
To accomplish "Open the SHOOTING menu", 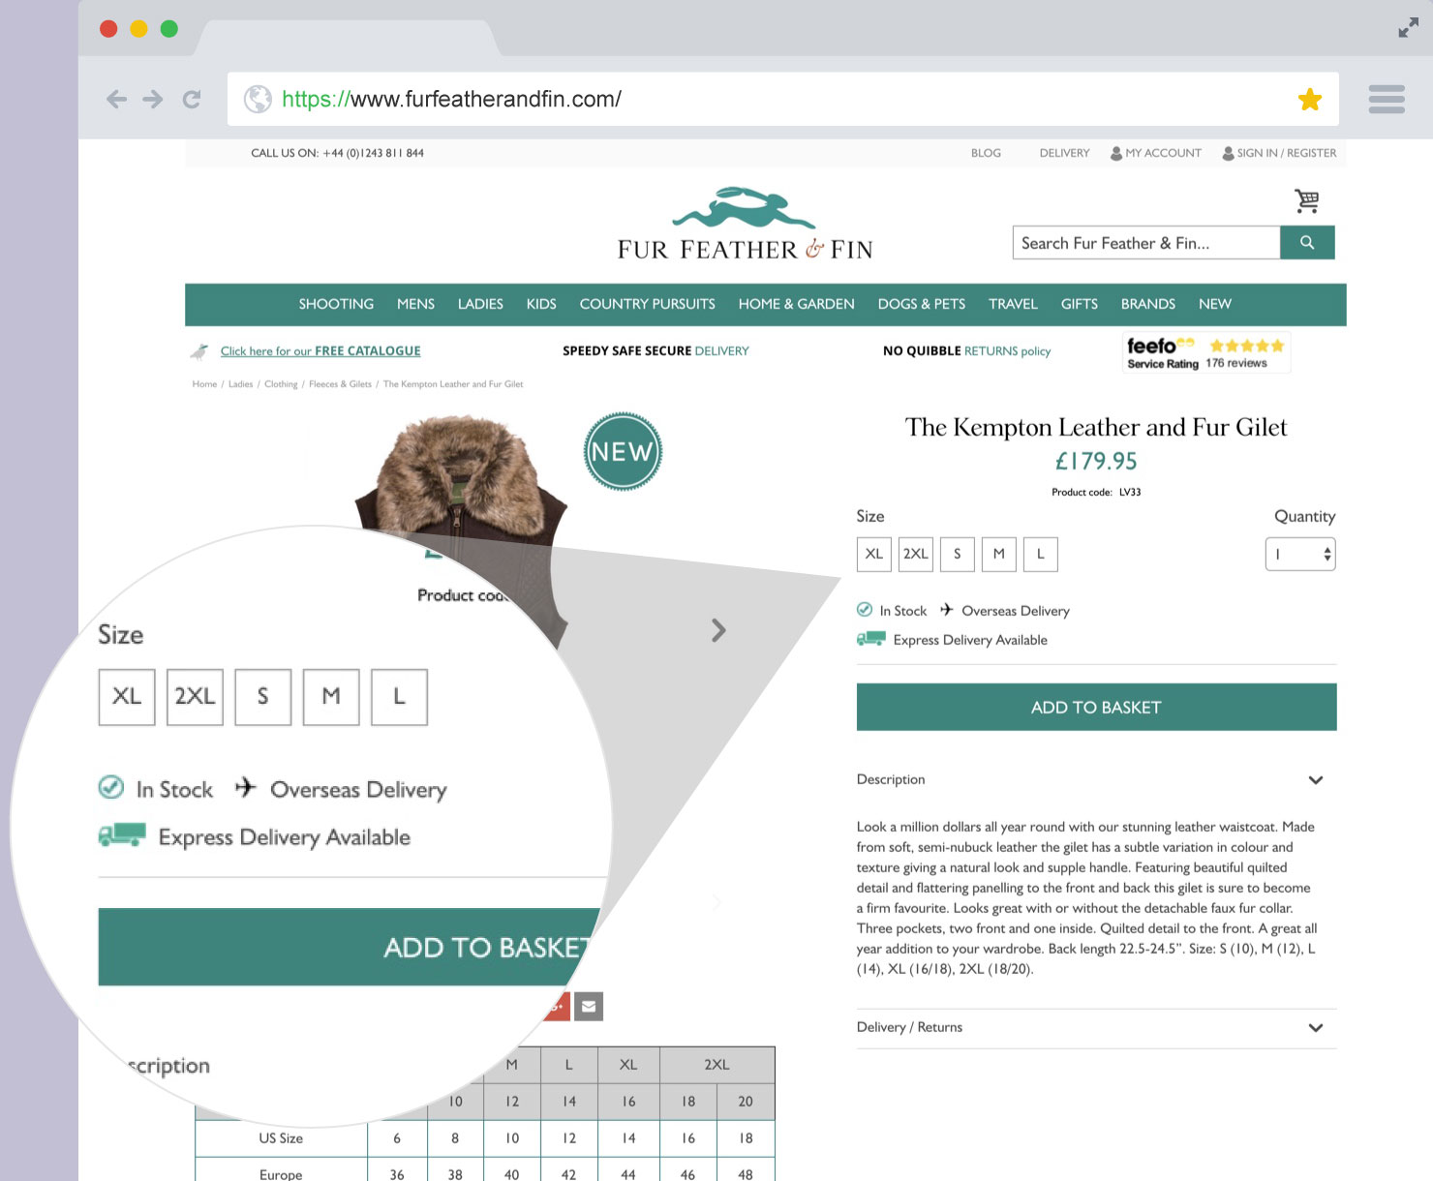I will coord(336,304).
